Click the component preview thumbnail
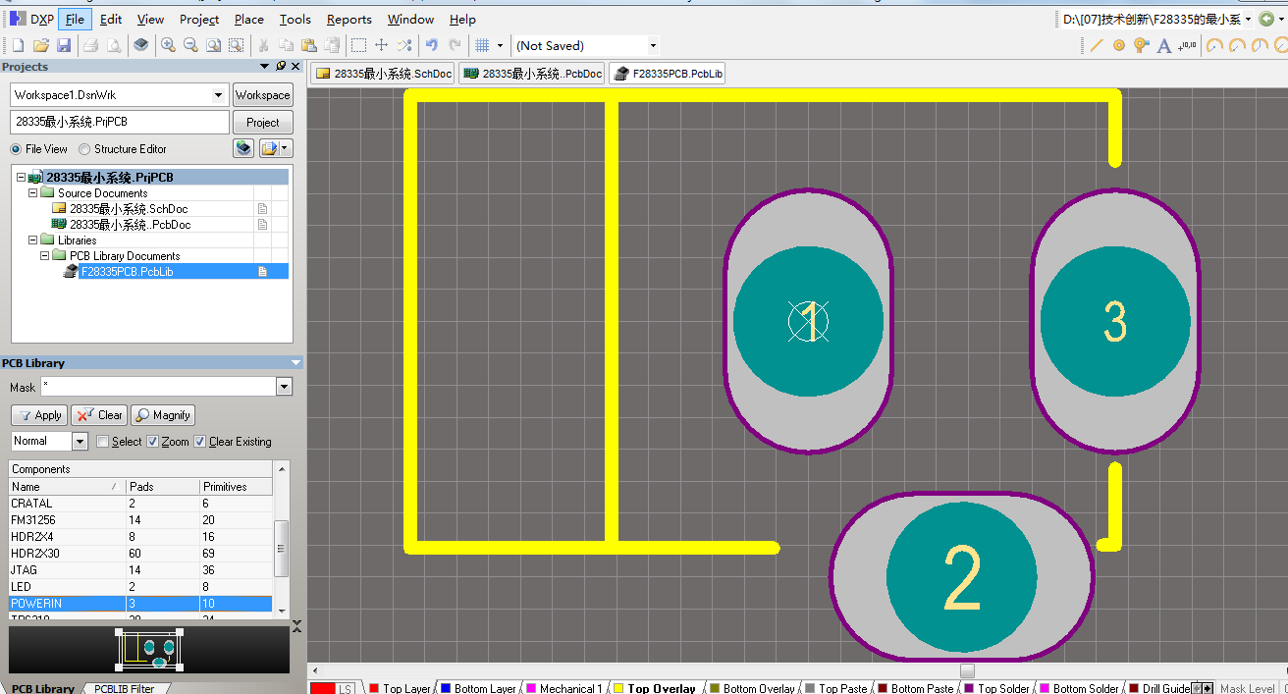This screenshot has width=1288, height=694. pyautogui.click(x=148, y=649)
